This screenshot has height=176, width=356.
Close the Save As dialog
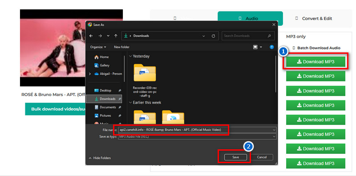click(274, 24)
